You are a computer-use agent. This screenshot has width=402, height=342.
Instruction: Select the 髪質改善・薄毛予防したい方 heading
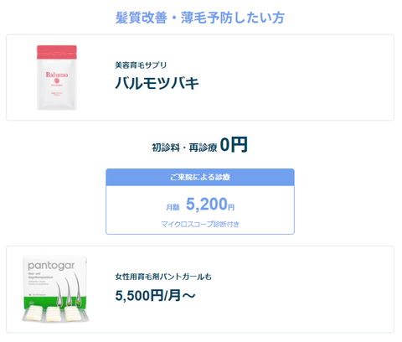200,18
